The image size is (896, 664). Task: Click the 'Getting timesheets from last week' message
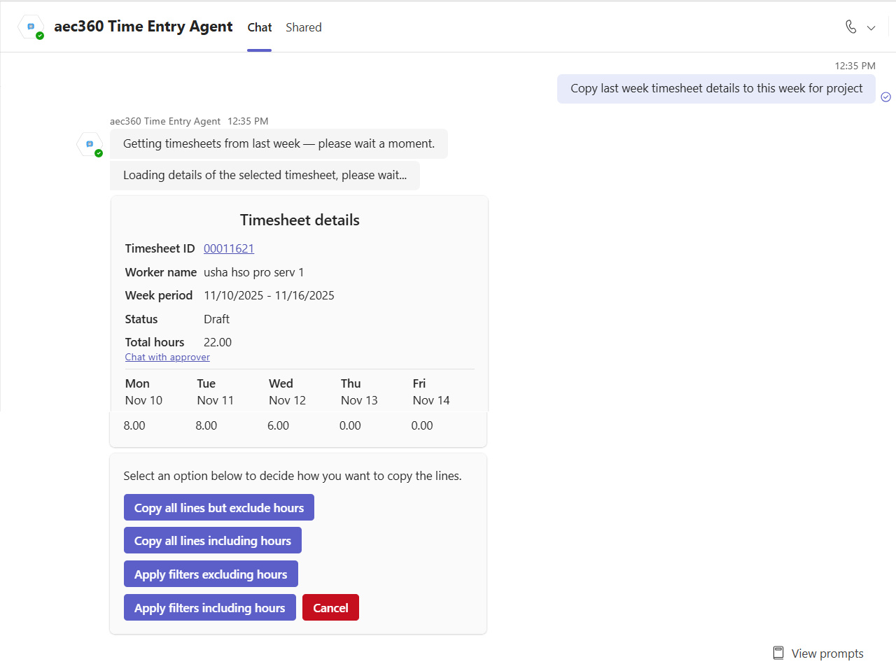pyautogui.click(x=279, y=144)
